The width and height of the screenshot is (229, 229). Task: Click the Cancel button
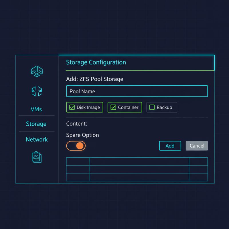(x=197, y=146)
